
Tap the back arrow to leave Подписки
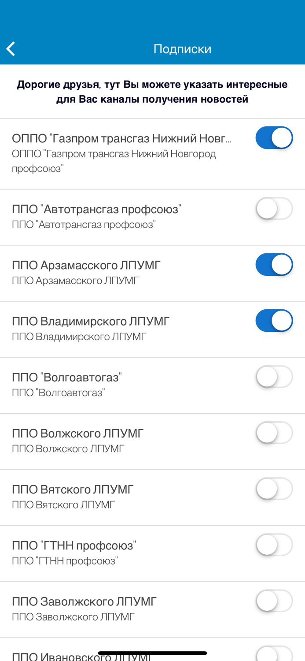click(x=10, y=48)
